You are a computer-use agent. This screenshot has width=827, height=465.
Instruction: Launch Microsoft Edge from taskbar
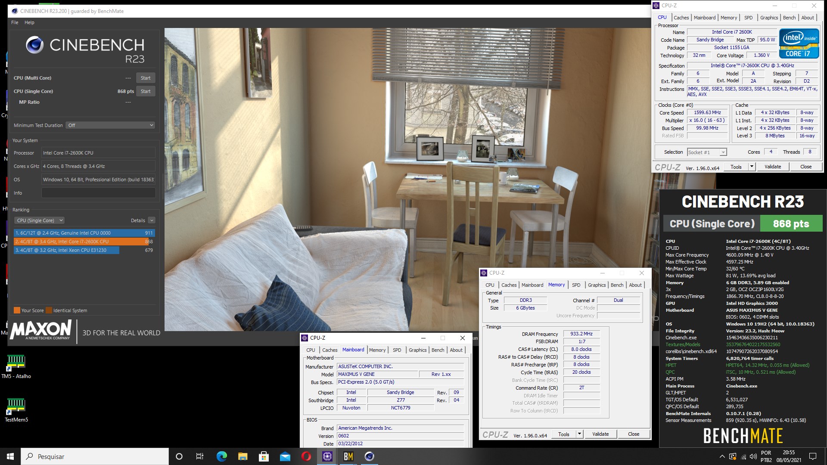tap(221, 456)
